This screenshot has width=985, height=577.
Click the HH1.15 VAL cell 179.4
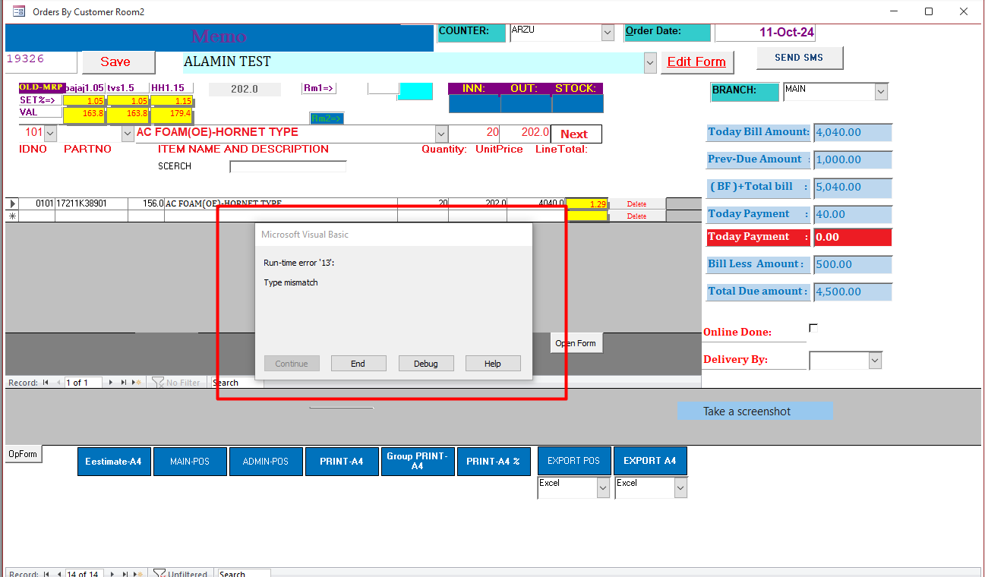coord(172,114)
